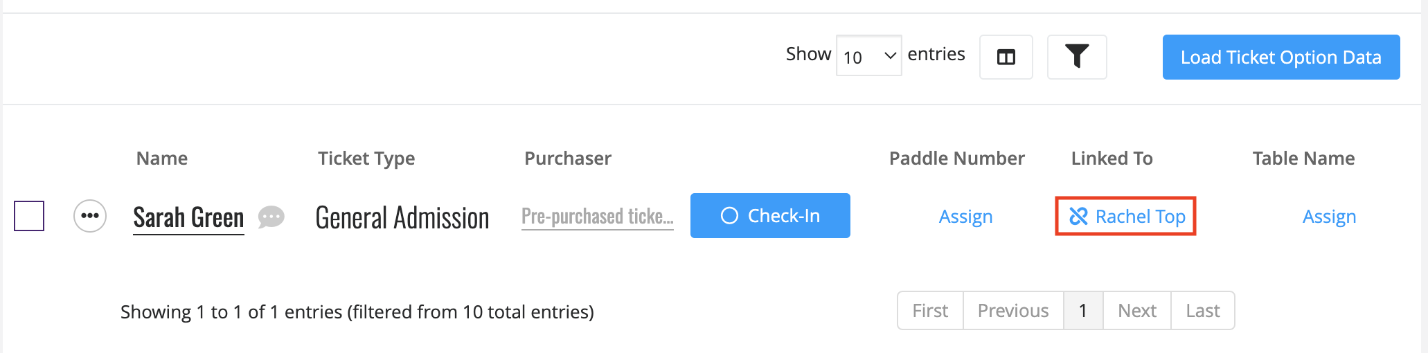Sort by the Purchaser column header

coord(568,159)
